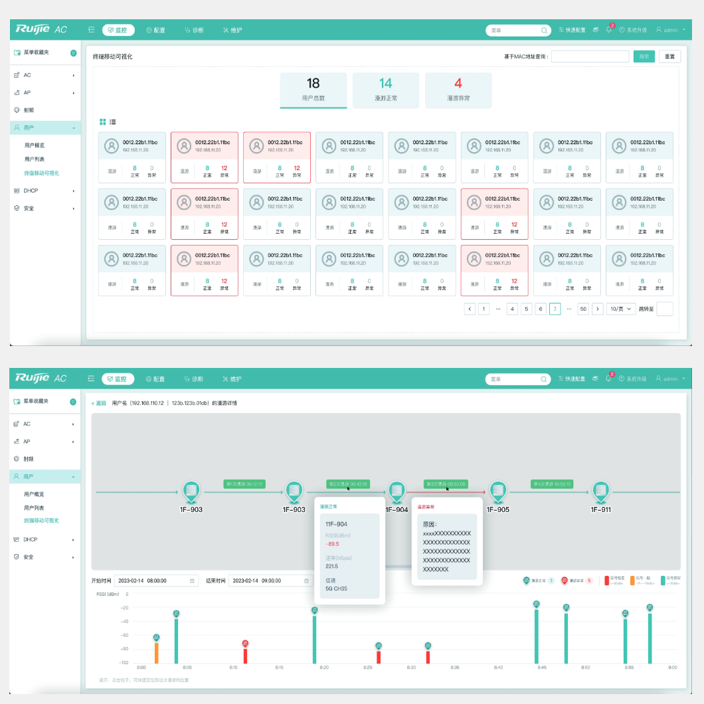Switch to the grid card view icon
This screenshot has height=704, width=704.
point(103,122)
